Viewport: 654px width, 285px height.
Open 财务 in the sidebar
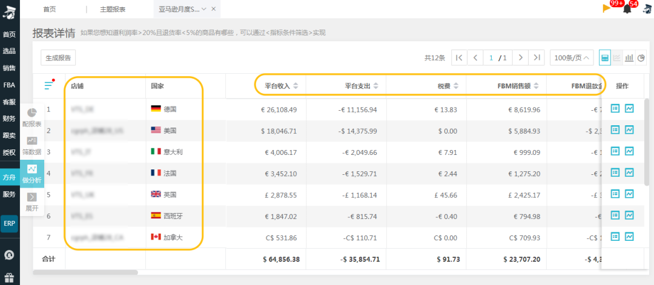9,119
